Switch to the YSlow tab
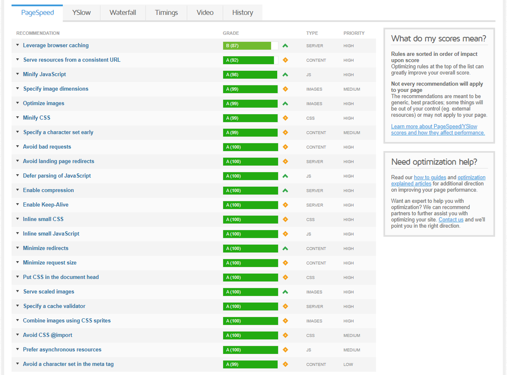 pyautogui.click(x=81, y=13)
